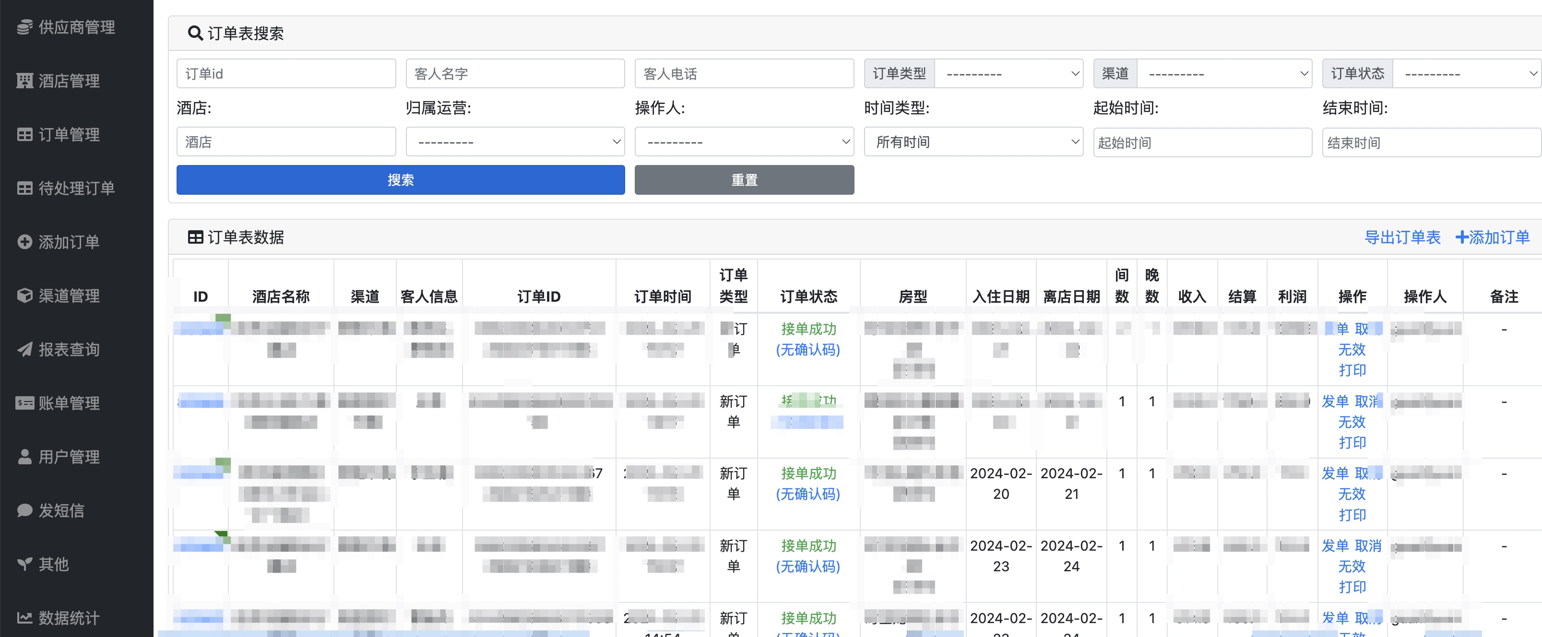Expand the 订单类型 dropdown
The width and height of the screenshot is (1542, 637).
[1008, 74]
